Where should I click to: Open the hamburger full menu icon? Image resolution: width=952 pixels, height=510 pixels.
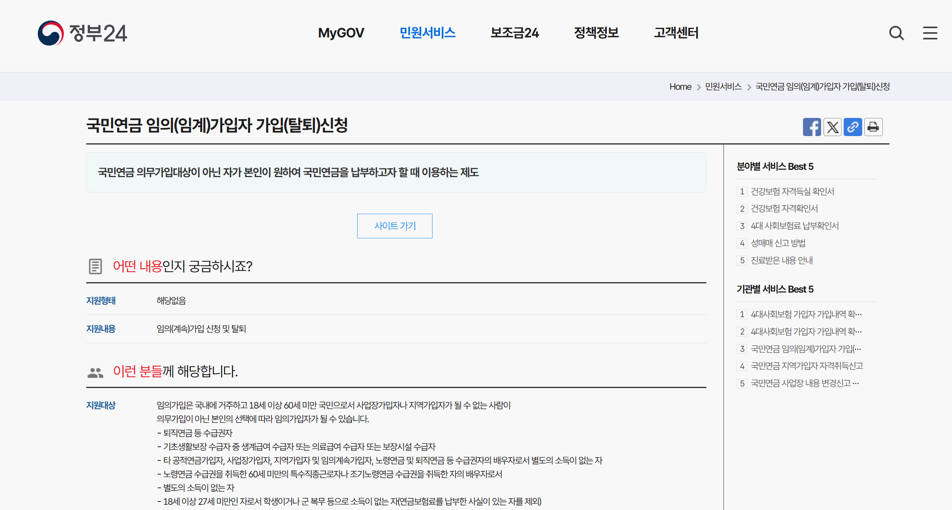coord(930,33)
